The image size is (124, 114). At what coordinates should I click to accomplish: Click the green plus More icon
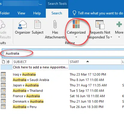pos(119,24)
